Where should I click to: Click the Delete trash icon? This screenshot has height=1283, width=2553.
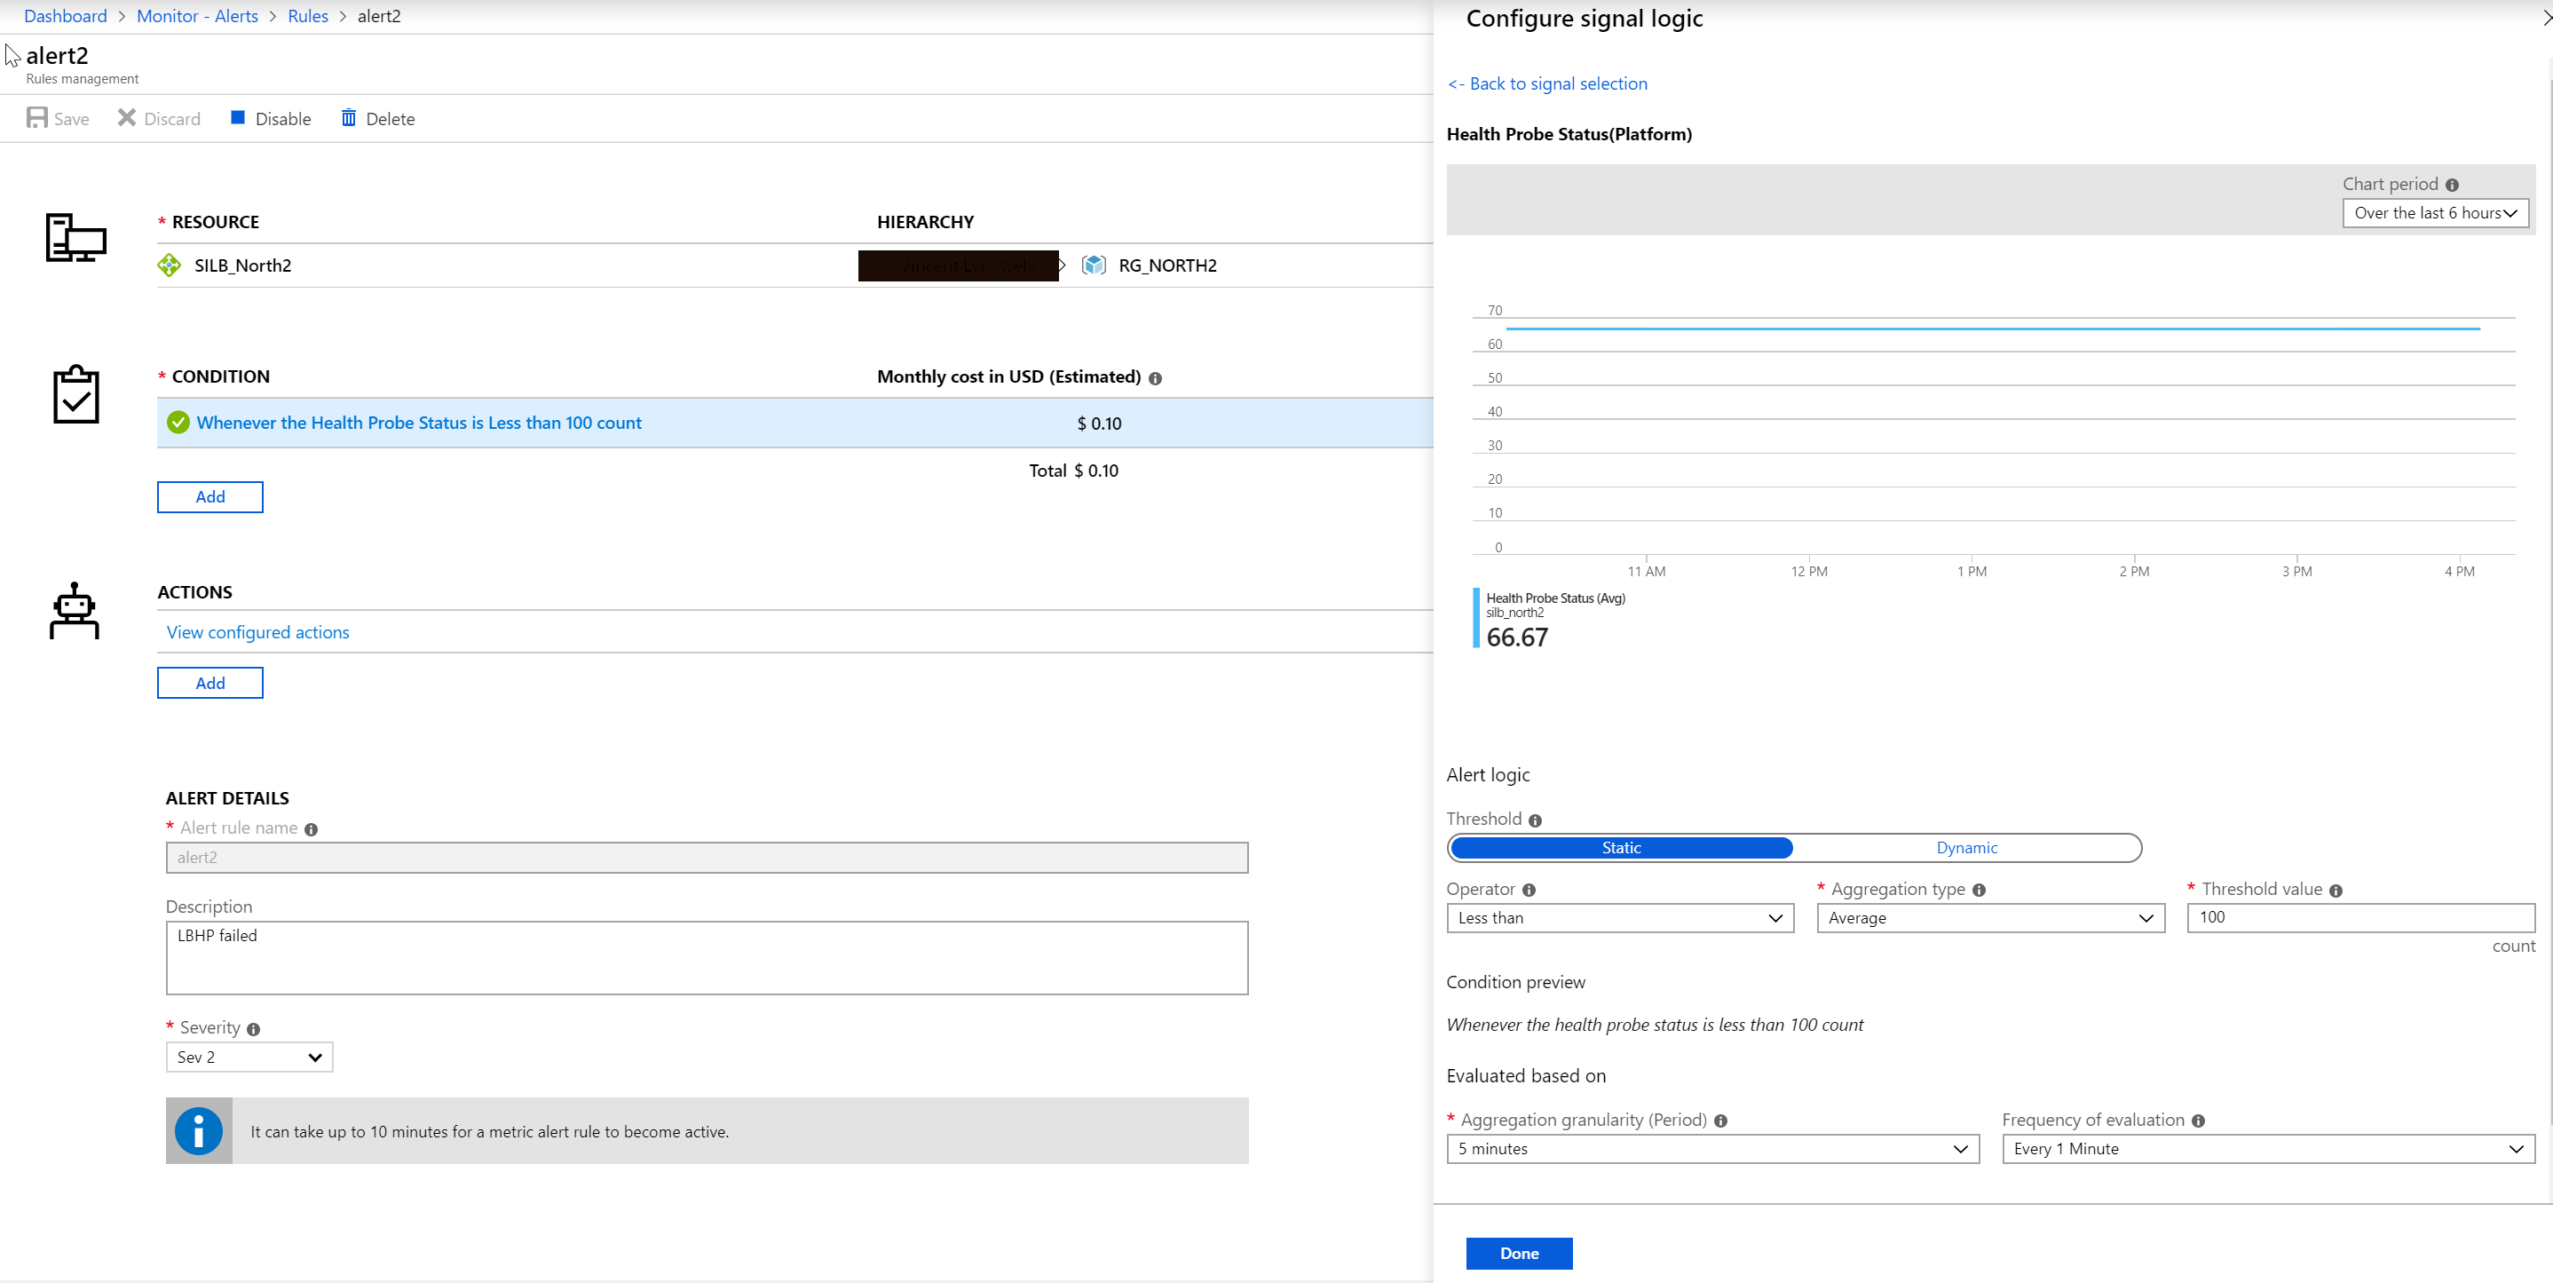point(349,118)
